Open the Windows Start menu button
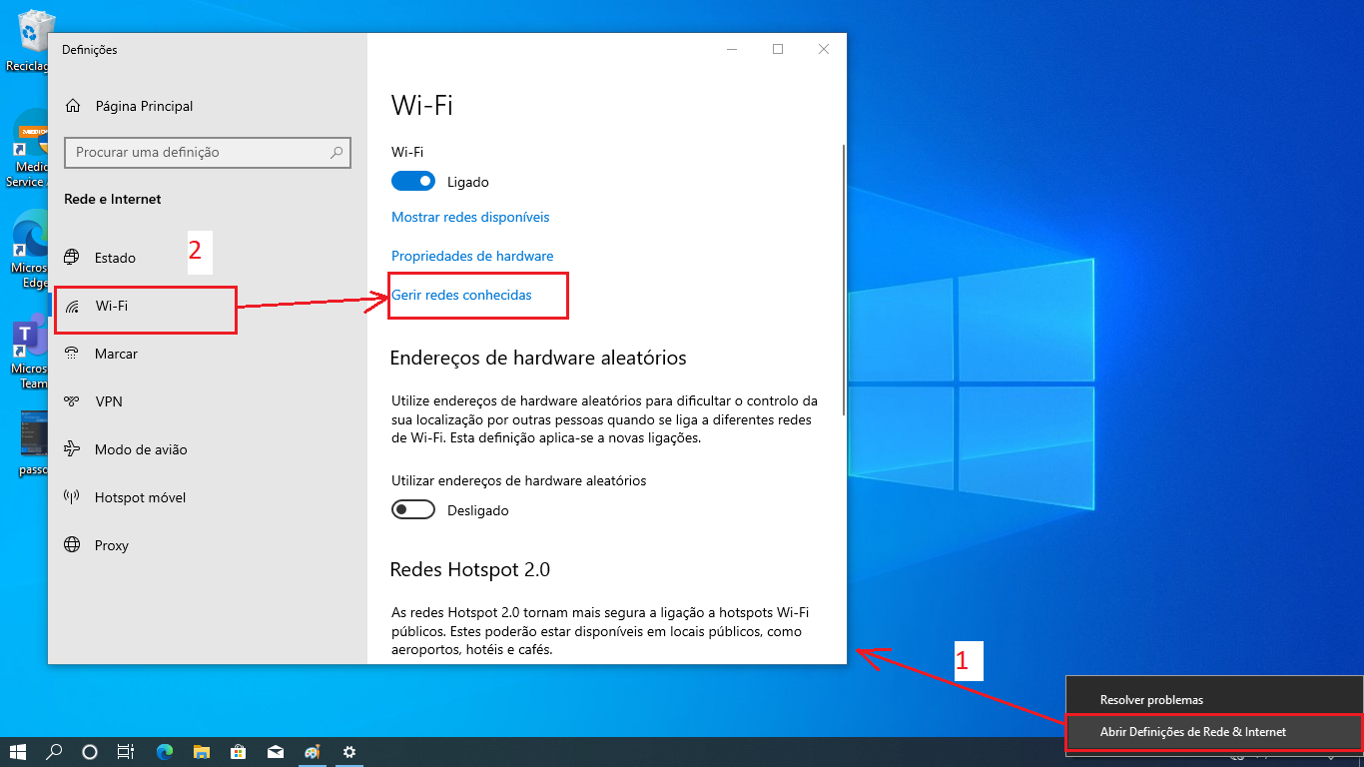This screenshot has height=767, width=1364. [18, 752]
